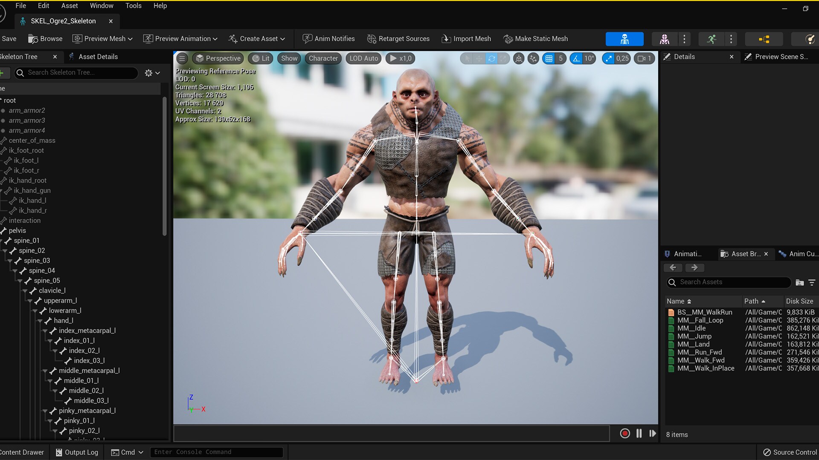Open the Physics Asset editor mode

pyautogui.click(x=810, y=39)
